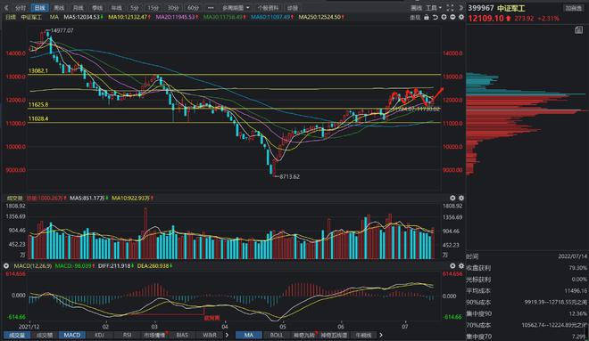Switch to the 周线 weekly tab
Image resolution: width=589 pixels, height=341 pixels.
[59, 7]
